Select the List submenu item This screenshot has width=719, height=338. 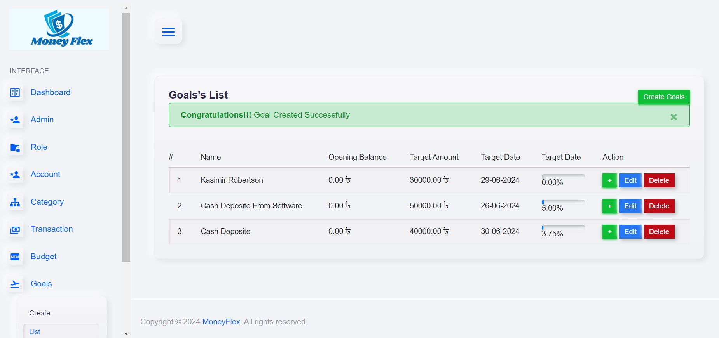click(x=35, y=332)
